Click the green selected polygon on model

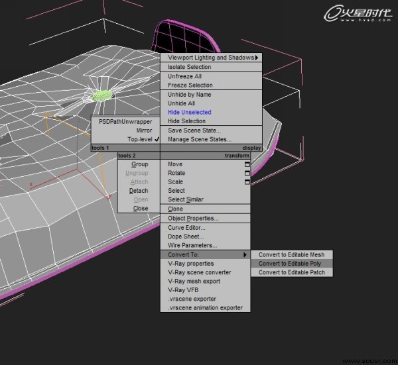tap(102, 96)
